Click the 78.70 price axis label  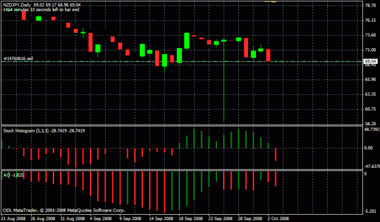(370, 5)
